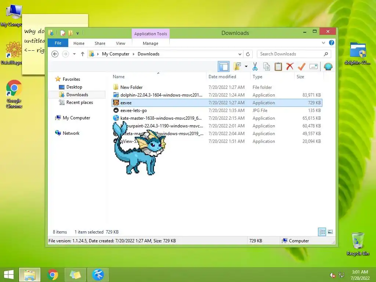Click the Application Tools contextual tab header

click(x=151, y=34)
